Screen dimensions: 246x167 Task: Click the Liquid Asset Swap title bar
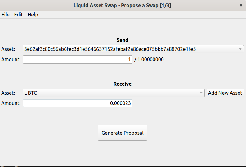pyautogui.click(x=122, y=5)
